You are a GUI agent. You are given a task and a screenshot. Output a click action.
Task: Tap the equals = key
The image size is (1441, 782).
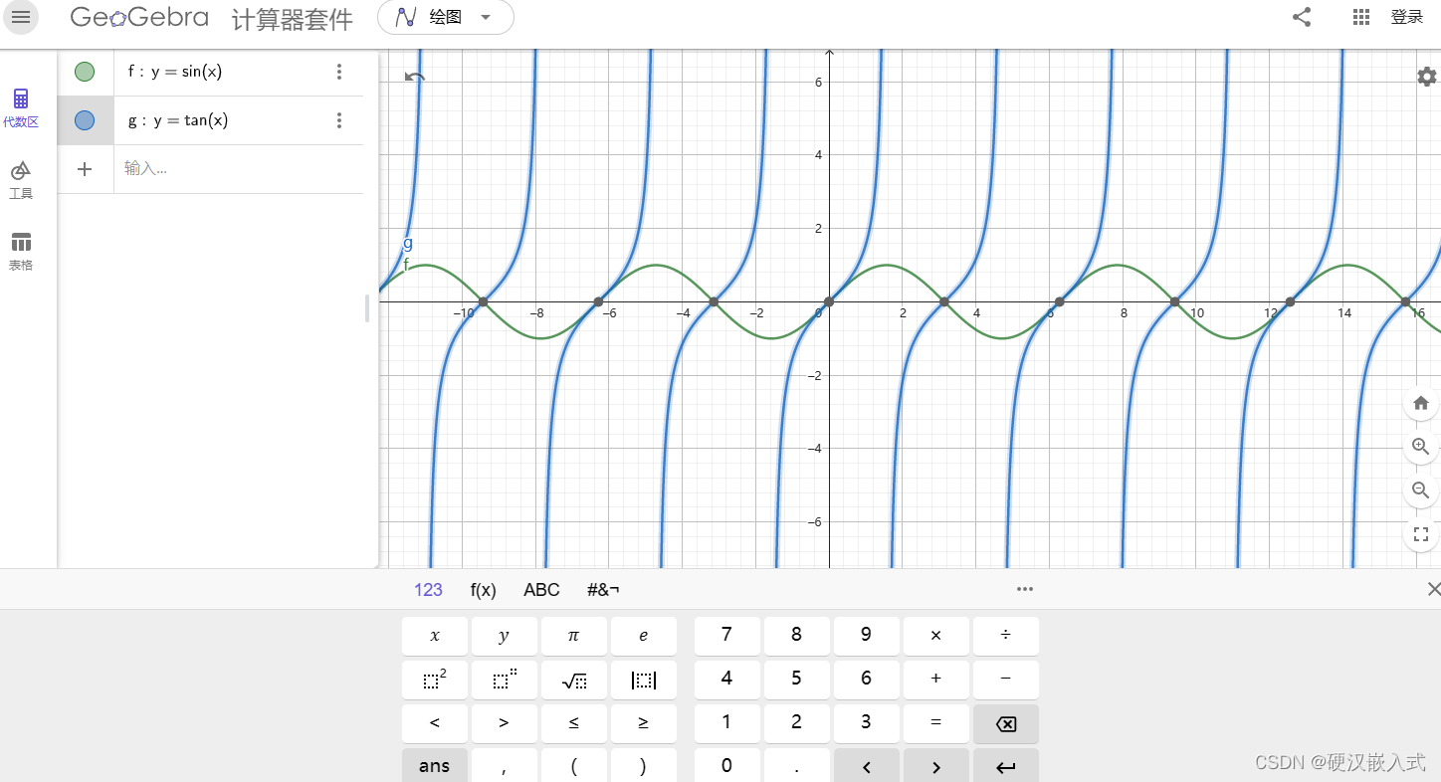click(x=936, y=723)
